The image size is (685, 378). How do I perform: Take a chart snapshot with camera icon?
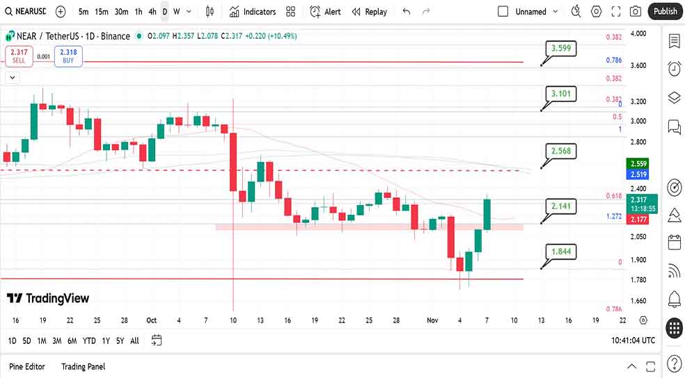pyautogui.click(x=635, y=12)
